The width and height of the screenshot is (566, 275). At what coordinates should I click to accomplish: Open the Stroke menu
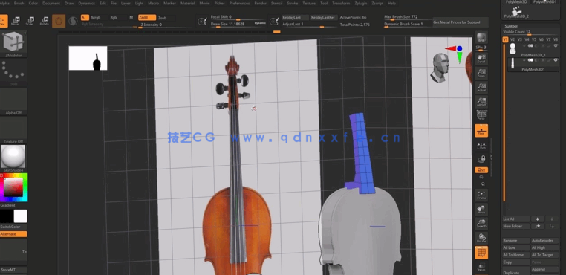pos(293,3)
